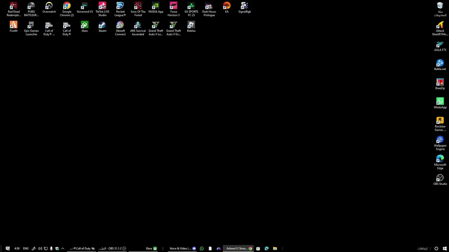Click the Ubisoft Connect desktop icon
Screen dimensions: 449x252
point(120,28)
